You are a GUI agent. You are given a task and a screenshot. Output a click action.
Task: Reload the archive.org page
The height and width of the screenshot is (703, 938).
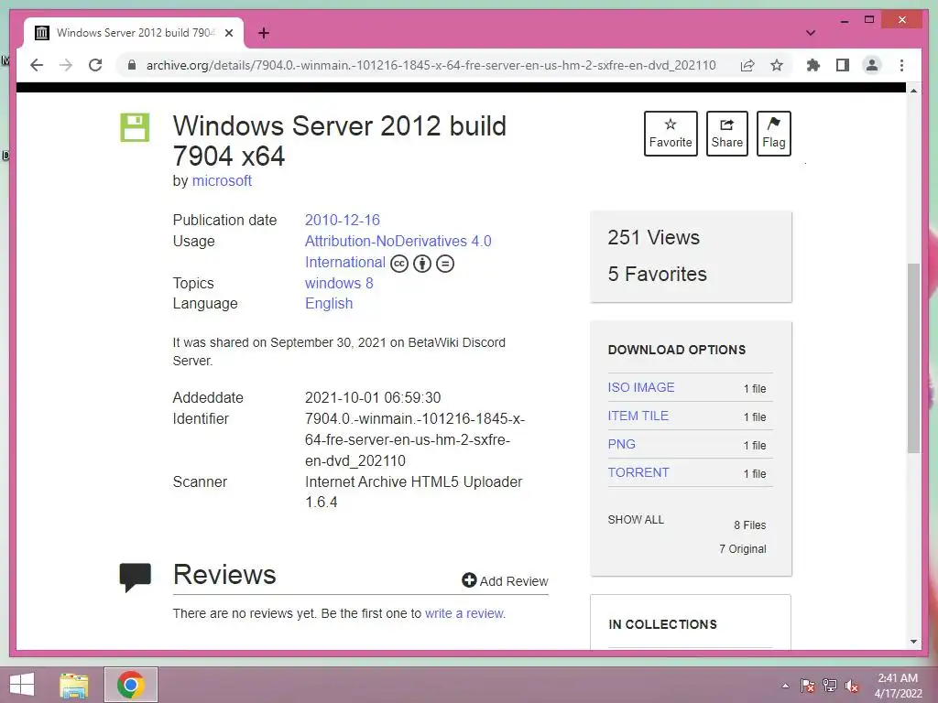(x=95, y=65)
